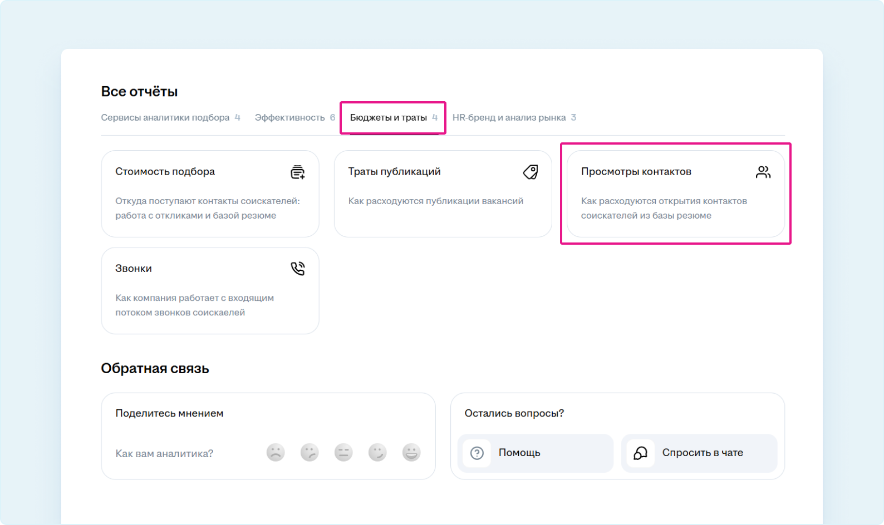The width and height of the screenshot is (884, 525).
Task: Click the question mark help icon
Action: [x=477, y=453]
